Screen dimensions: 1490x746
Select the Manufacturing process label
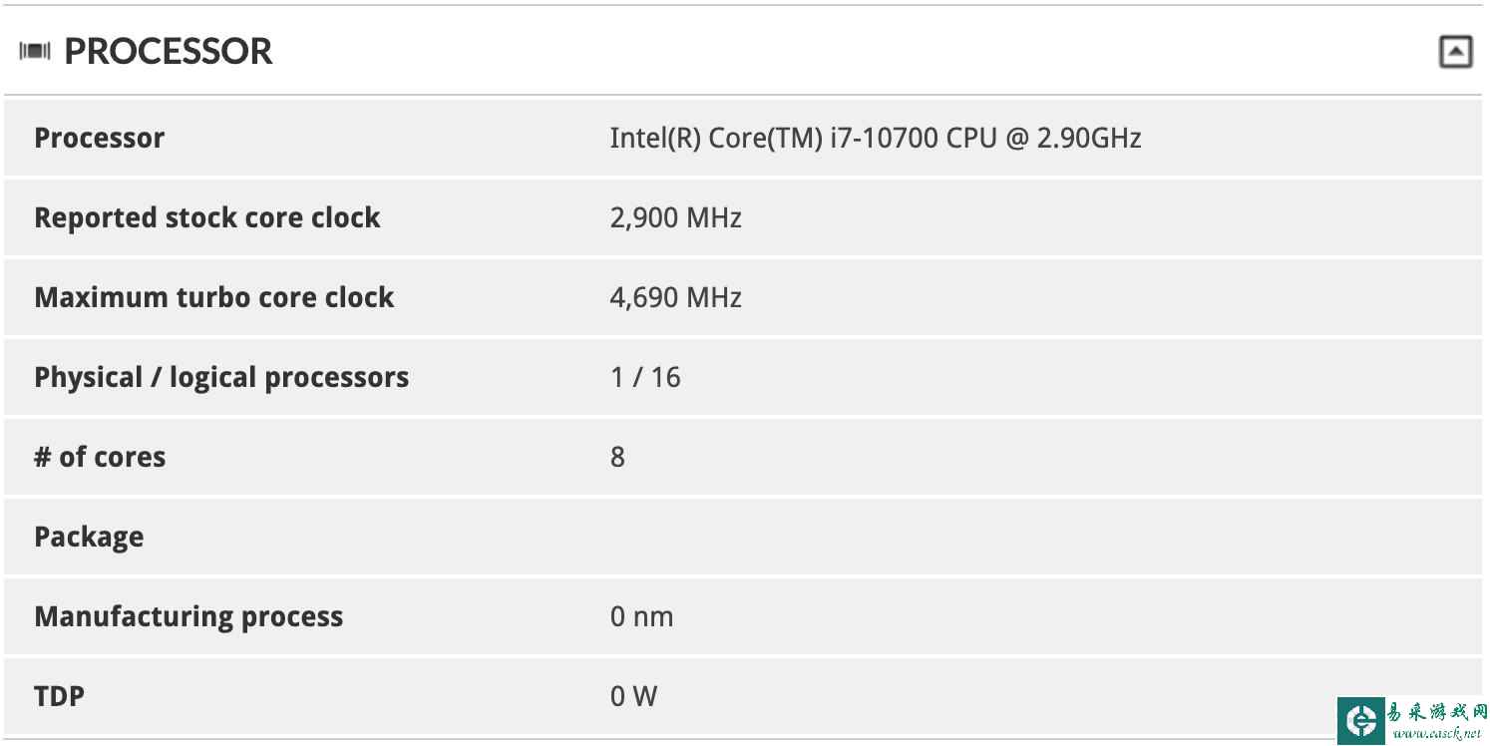tap(188, 616)
